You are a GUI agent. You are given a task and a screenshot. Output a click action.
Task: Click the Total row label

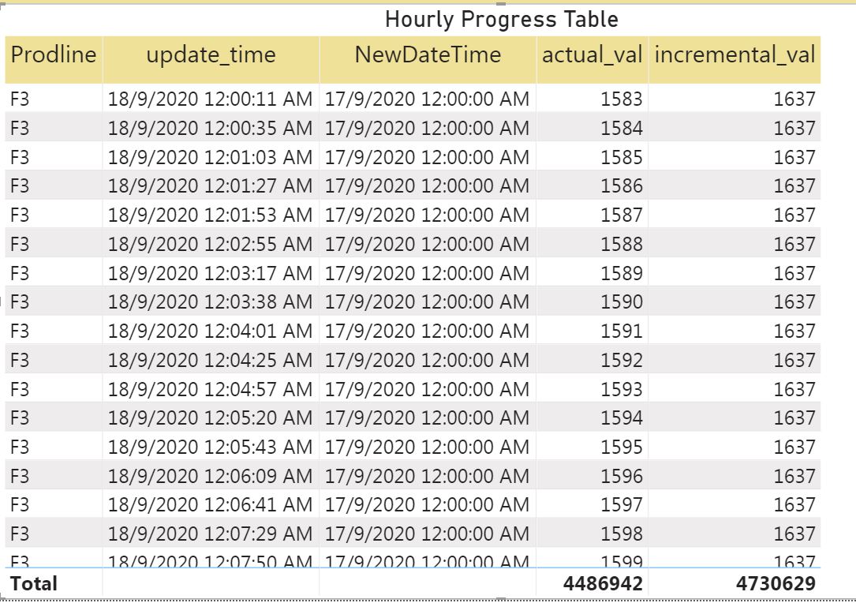(34, 583)
